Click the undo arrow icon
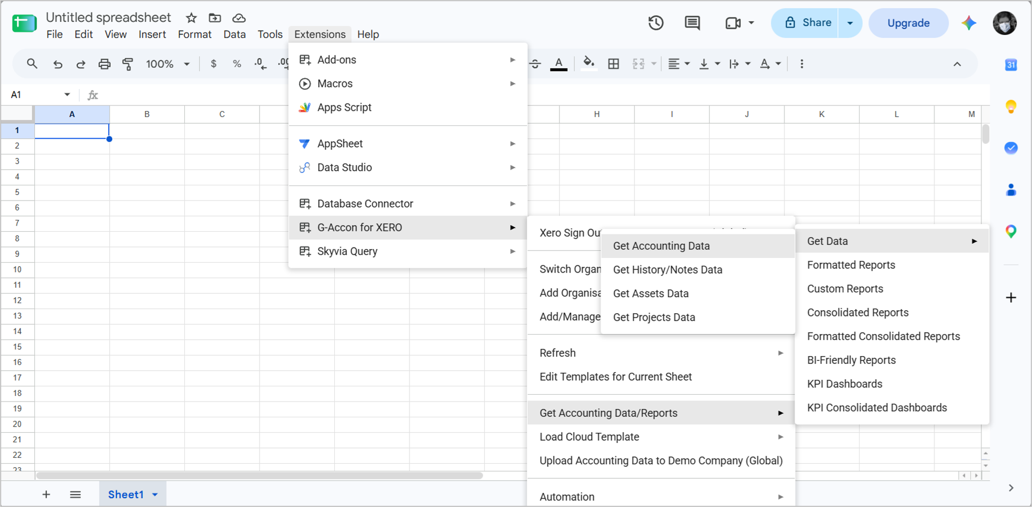The height and width of the screenshot is (507, 1032). click(x=57, y=64)
